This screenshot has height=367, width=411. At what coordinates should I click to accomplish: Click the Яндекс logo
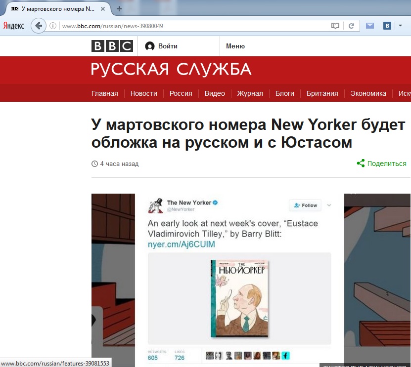click(14, 26)
